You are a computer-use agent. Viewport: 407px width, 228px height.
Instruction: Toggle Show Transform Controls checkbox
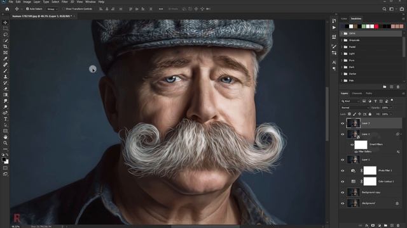point(64,9)
